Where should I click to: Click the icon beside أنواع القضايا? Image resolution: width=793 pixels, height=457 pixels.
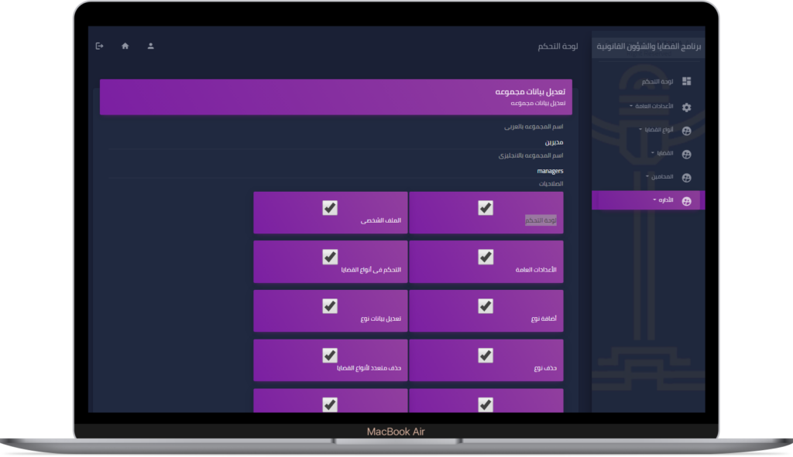coord(686,130)
